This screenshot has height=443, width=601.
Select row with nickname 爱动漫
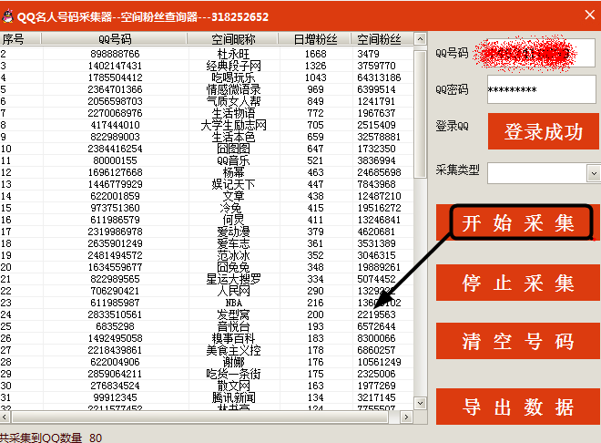207,232
